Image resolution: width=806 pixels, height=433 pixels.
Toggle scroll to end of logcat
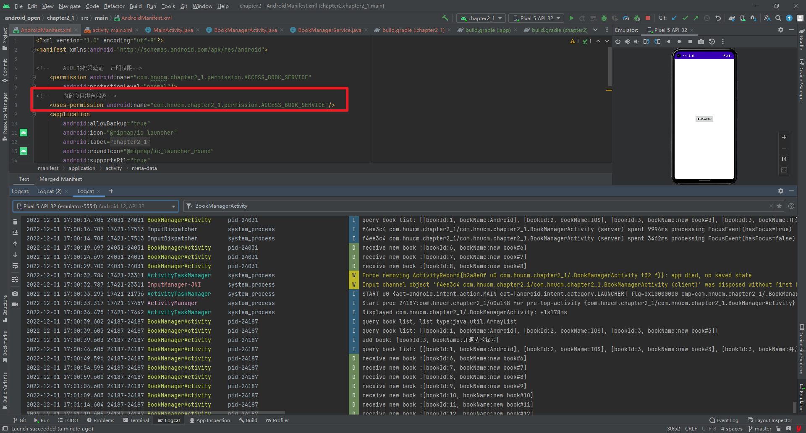coord(15,232)
